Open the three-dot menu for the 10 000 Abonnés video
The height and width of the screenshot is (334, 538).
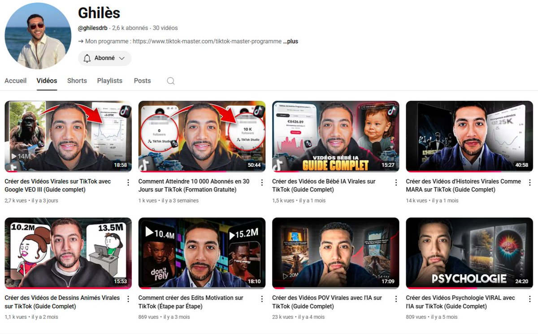coord(262,182)
